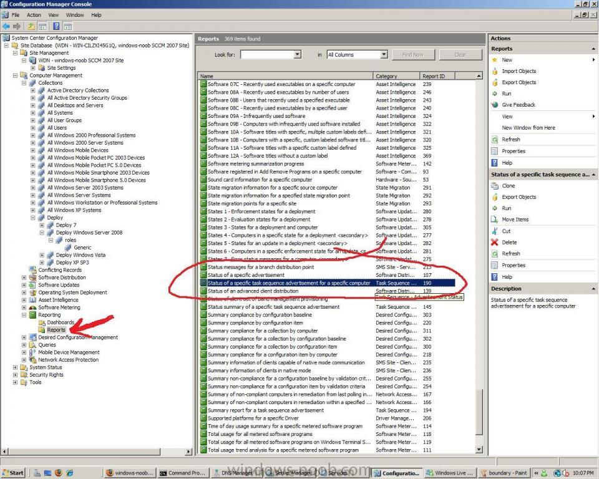Switch to DNS Manager in the taskbar
This screenshot has height=479, width=599.
[x=236, y=473]
